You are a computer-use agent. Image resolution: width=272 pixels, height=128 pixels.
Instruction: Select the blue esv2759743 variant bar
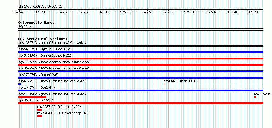coord(141,78)
